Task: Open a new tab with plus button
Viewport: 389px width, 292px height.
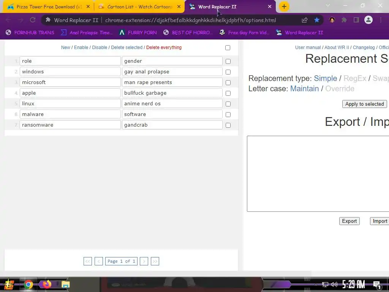Action: (284, 7)
